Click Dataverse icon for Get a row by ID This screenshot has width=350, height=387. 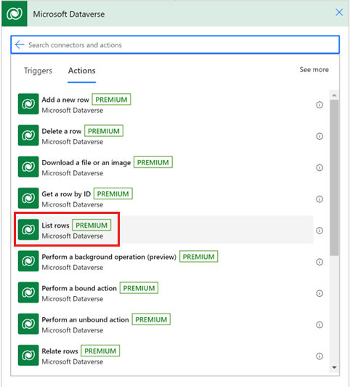(x=28, y=198)
